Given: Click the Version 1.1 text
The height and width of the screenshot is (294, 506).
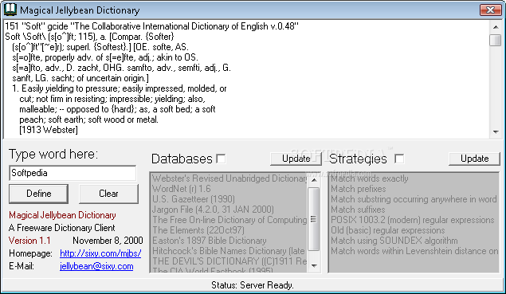Looking at the screenshot, I should coord(29,241).
